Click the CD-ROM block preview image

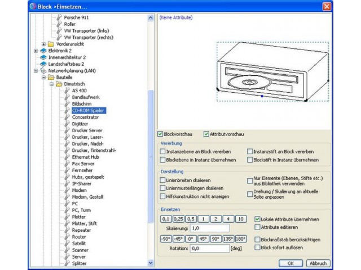coord(273,71)
